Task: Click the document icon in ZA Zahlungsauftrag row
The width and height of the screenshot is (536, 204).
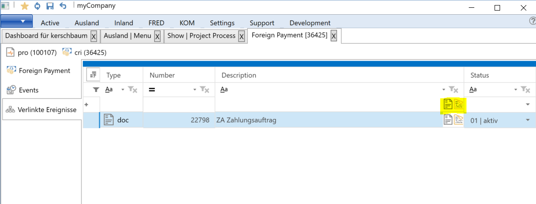Action: pyautogui.click(x=448, y=120)
